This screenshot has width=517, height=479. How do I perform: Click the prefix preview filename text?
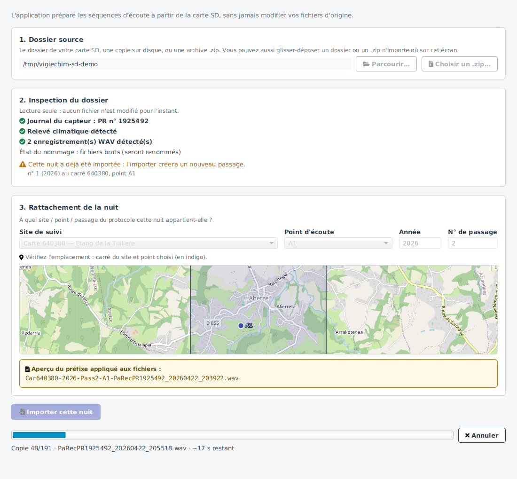(132, 378)
